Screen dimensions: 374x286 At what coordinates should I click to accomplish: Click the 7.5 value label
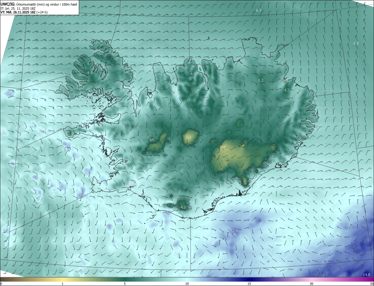(32, 268)
